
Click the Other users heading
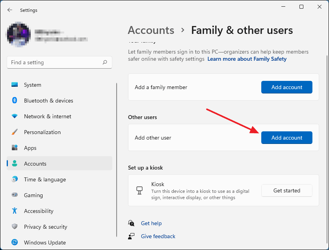tap(143, 117)
